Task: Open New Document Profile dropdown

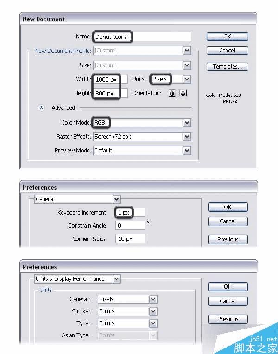Action: 187,51
